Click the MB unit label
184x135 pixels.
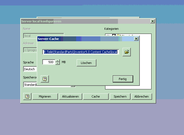pos(64,62)
